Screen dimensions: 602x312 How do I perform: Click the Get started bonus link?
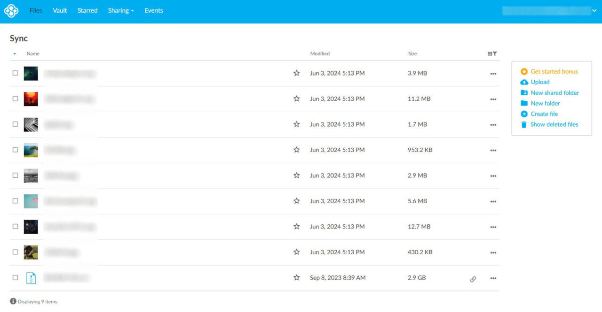[554, 71]
